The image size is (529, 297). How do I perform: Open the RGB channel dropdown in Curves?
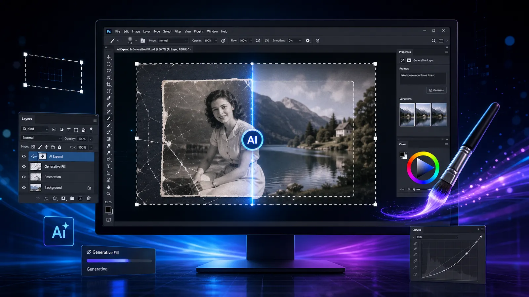point(437,237)
